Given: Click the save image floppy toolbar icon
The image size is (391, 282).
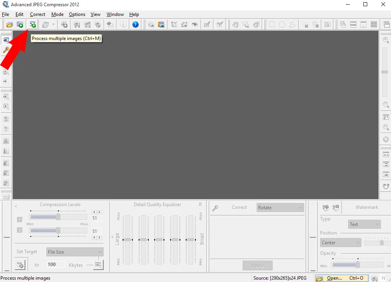Looking at the screenshot, I should (x=77, y=25).
